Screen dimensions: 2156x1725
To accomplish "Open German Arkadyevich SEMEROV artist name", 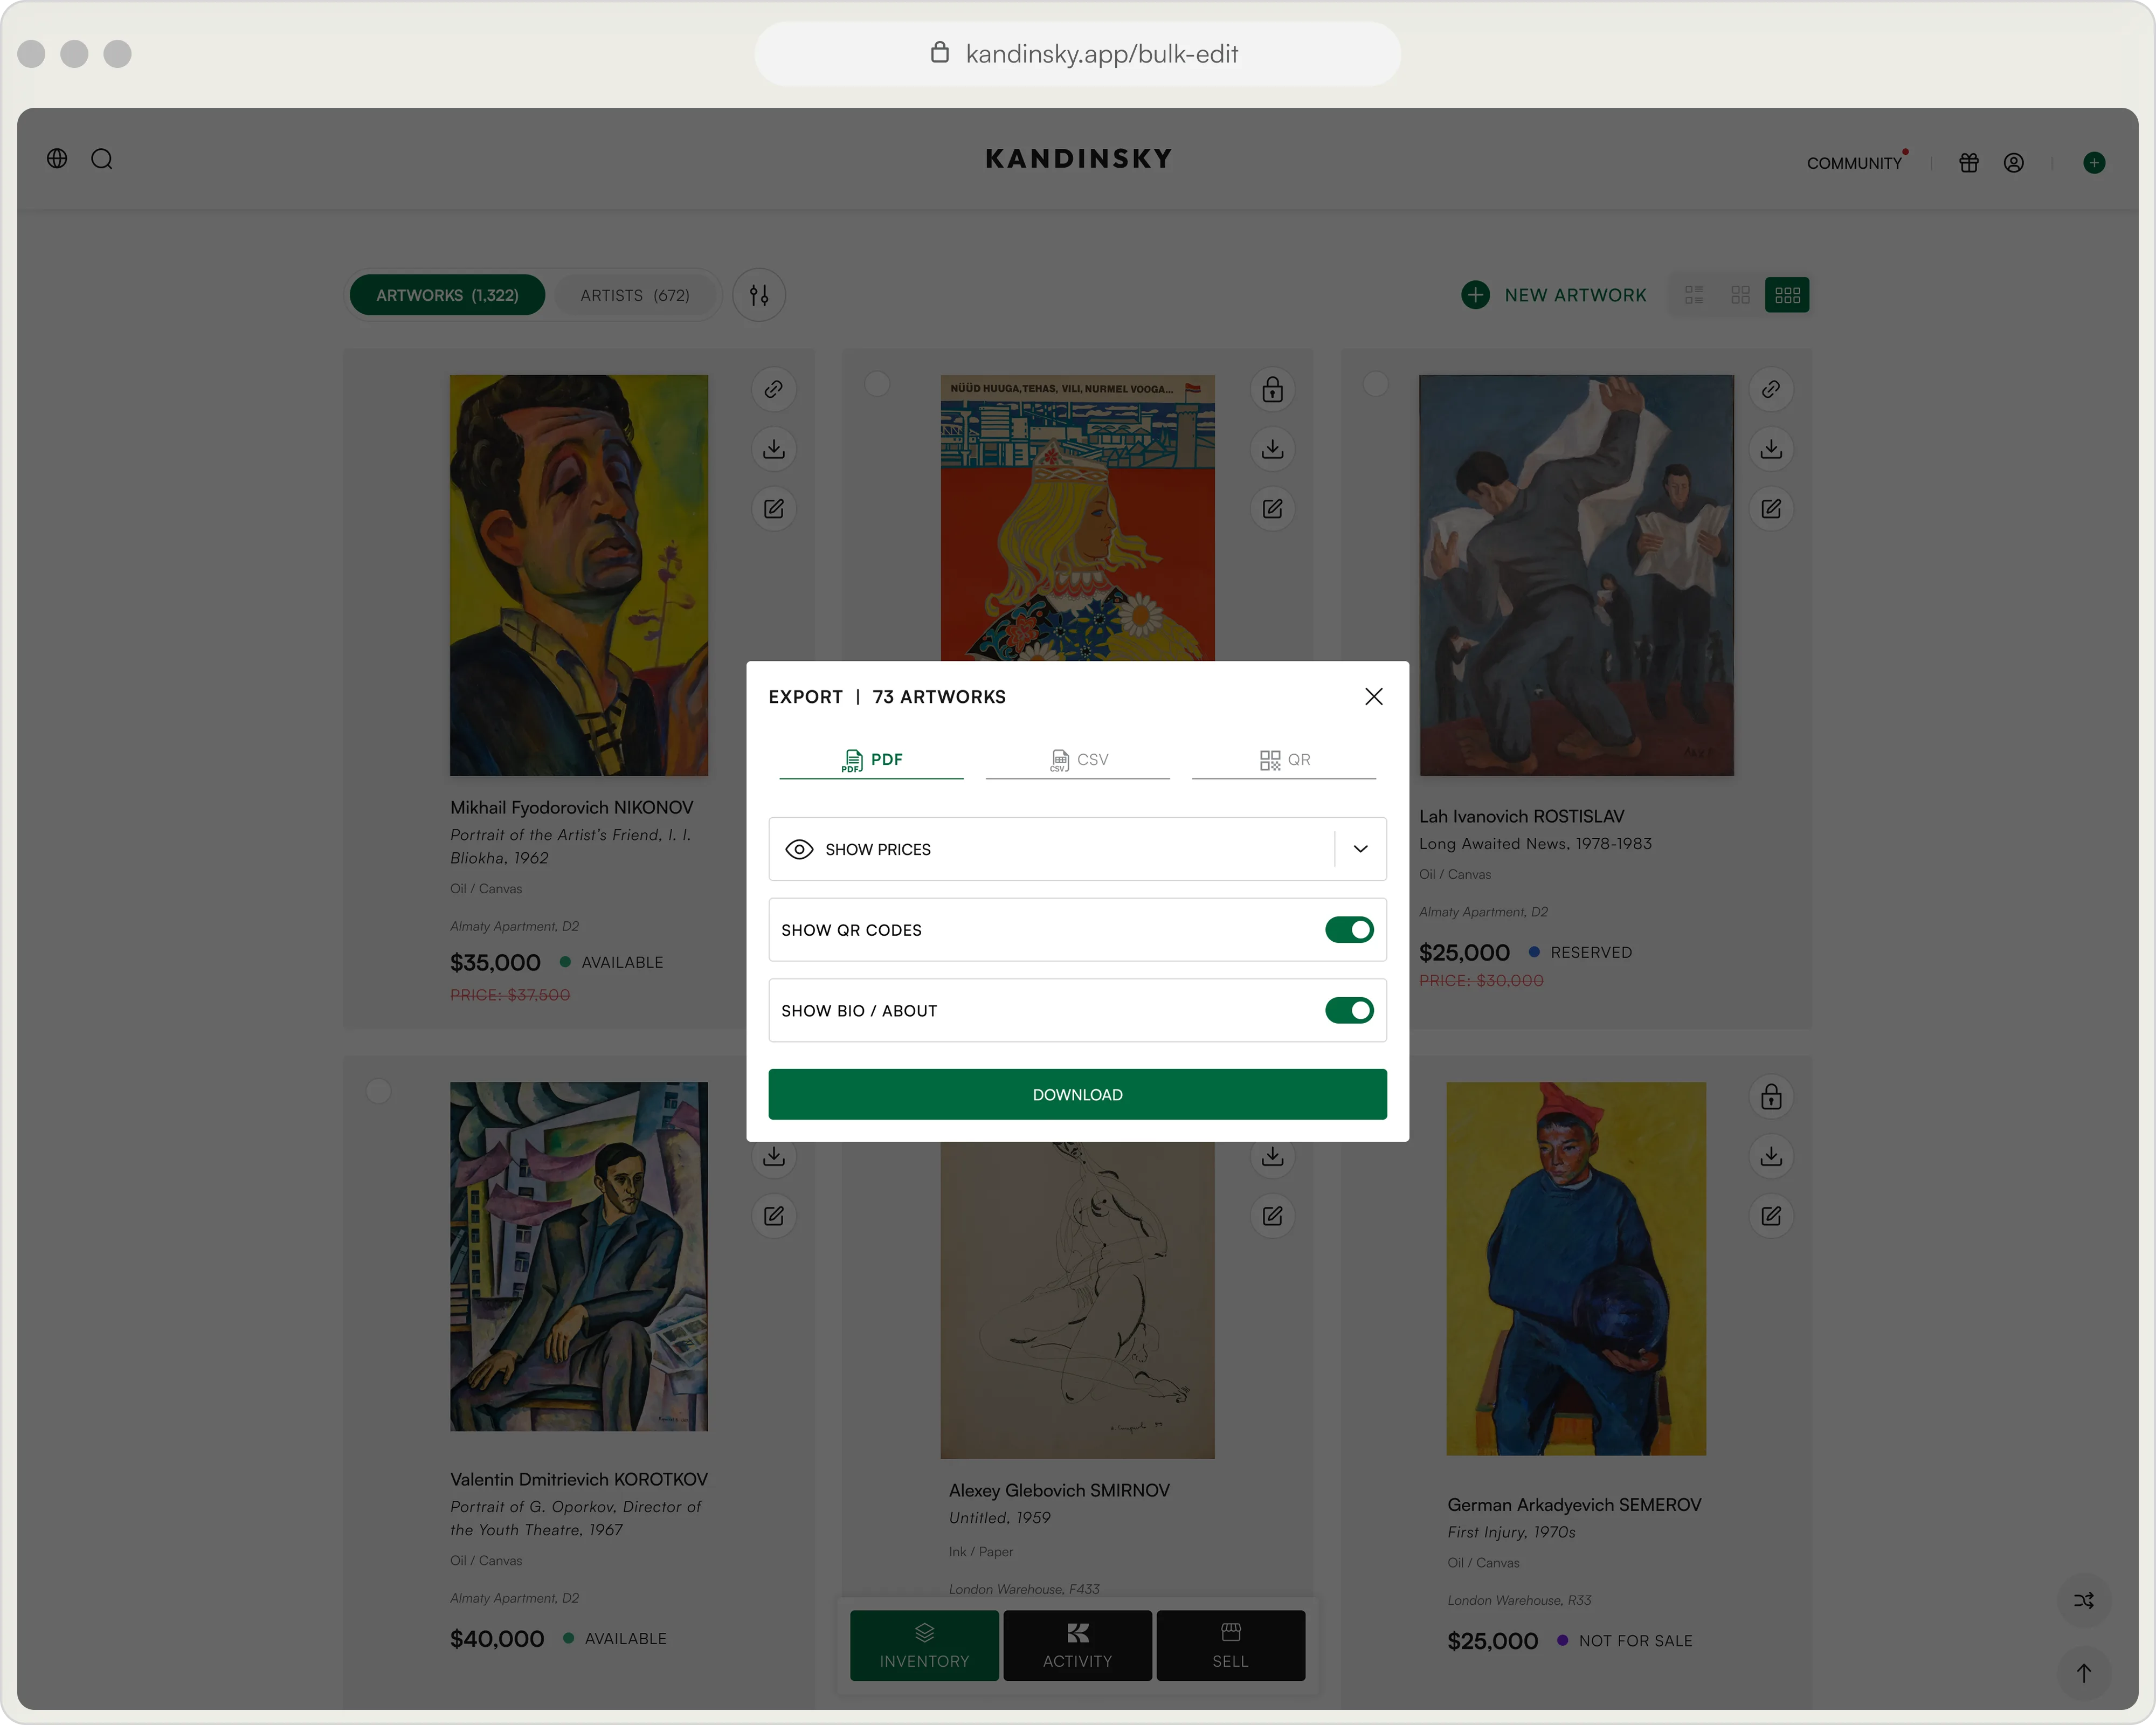I will click(1574, 1505).
